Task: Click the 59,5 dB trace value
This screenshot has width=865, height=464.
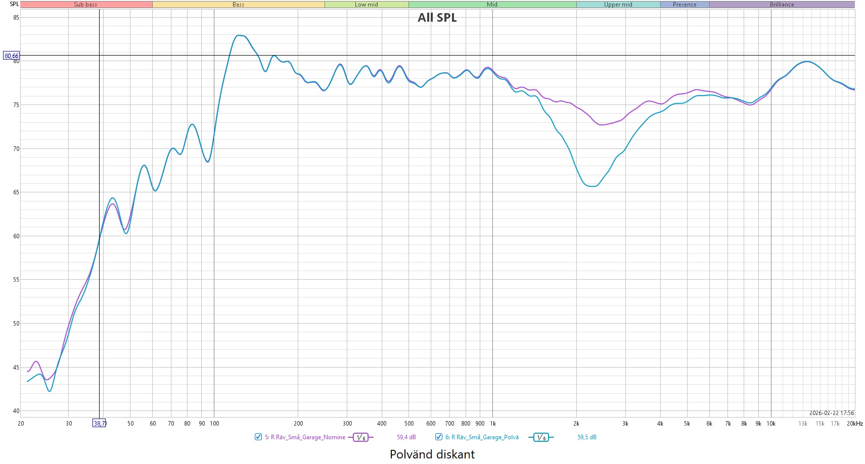Action: click(x=586, y=437)
